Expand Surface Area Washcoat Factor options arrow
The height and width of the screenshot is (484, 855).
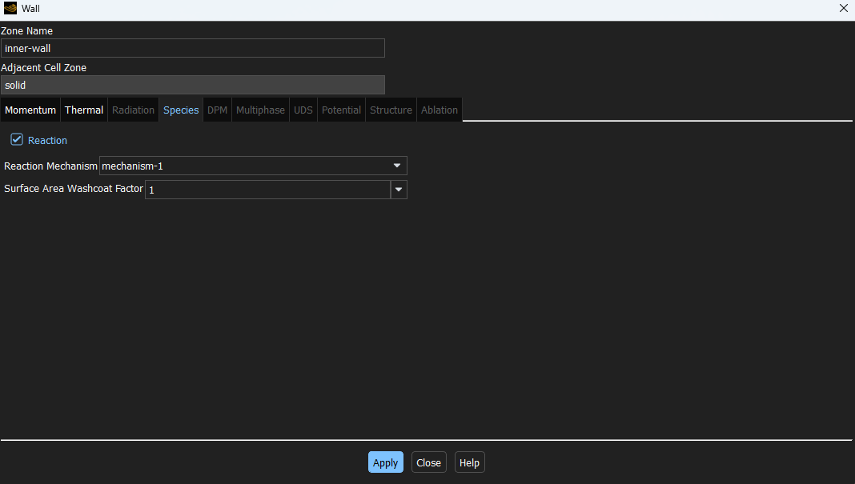coord(399,190)
